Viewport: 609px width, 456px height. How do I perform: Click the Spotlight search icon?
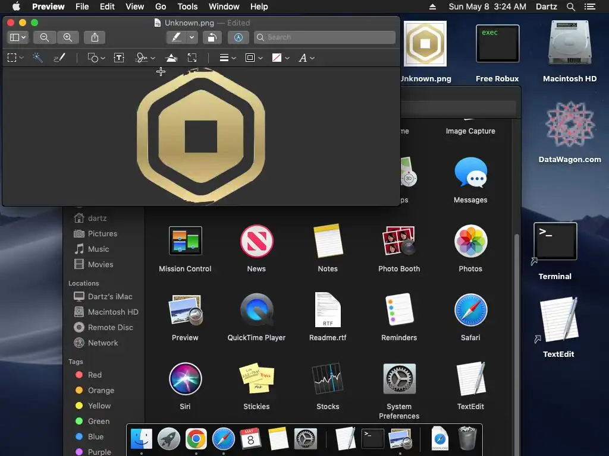click(570, 7)
